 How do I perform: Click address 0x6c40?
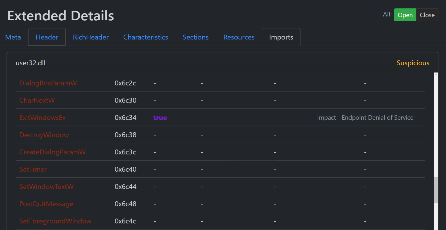pyautogui.click(x=125, y=169)
